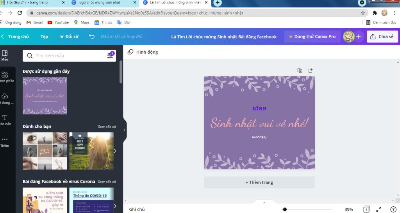Image resolution: width=400 pixels, height=213 pixels.
Task: Expand next templates arrow in Dành cho bạn
Action: click(x=115, y=151)
